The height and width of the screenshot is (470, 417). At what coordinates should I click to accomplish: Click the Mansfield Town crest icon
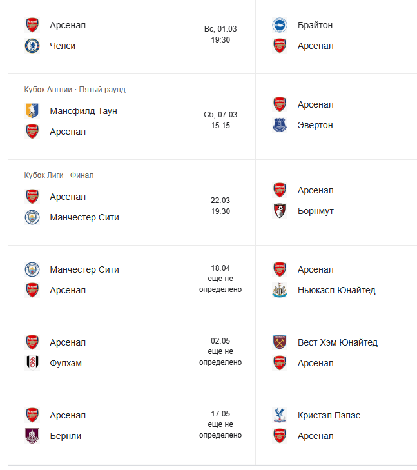(32, 111)
